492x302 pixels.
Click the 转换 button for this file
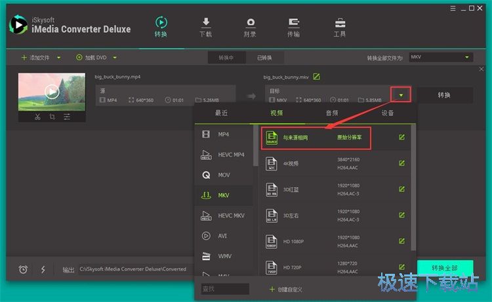coord(444,95)
